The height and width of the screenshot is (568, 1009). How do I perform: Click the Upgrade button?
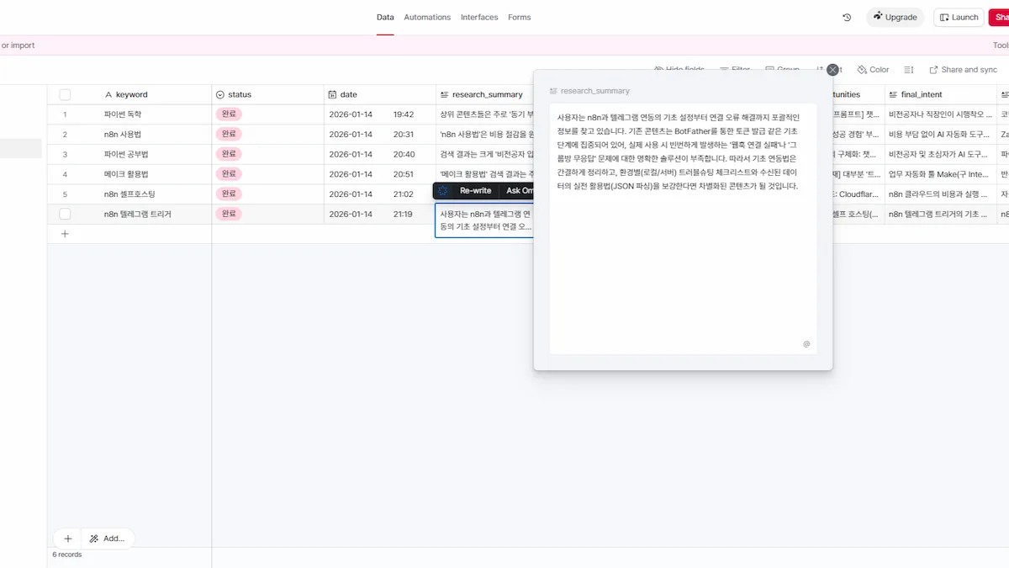pos(895,17)
